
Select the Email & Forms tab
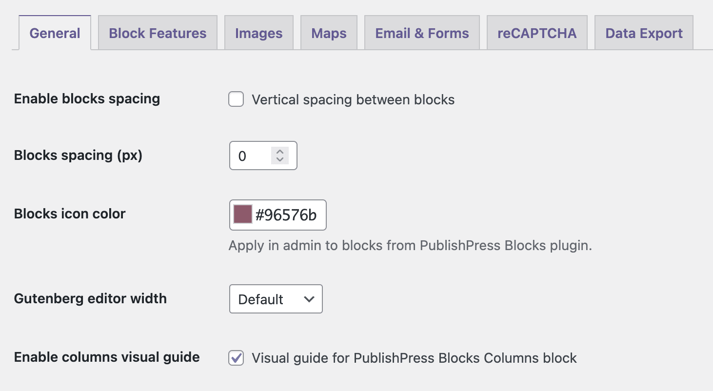coord(422,33)
